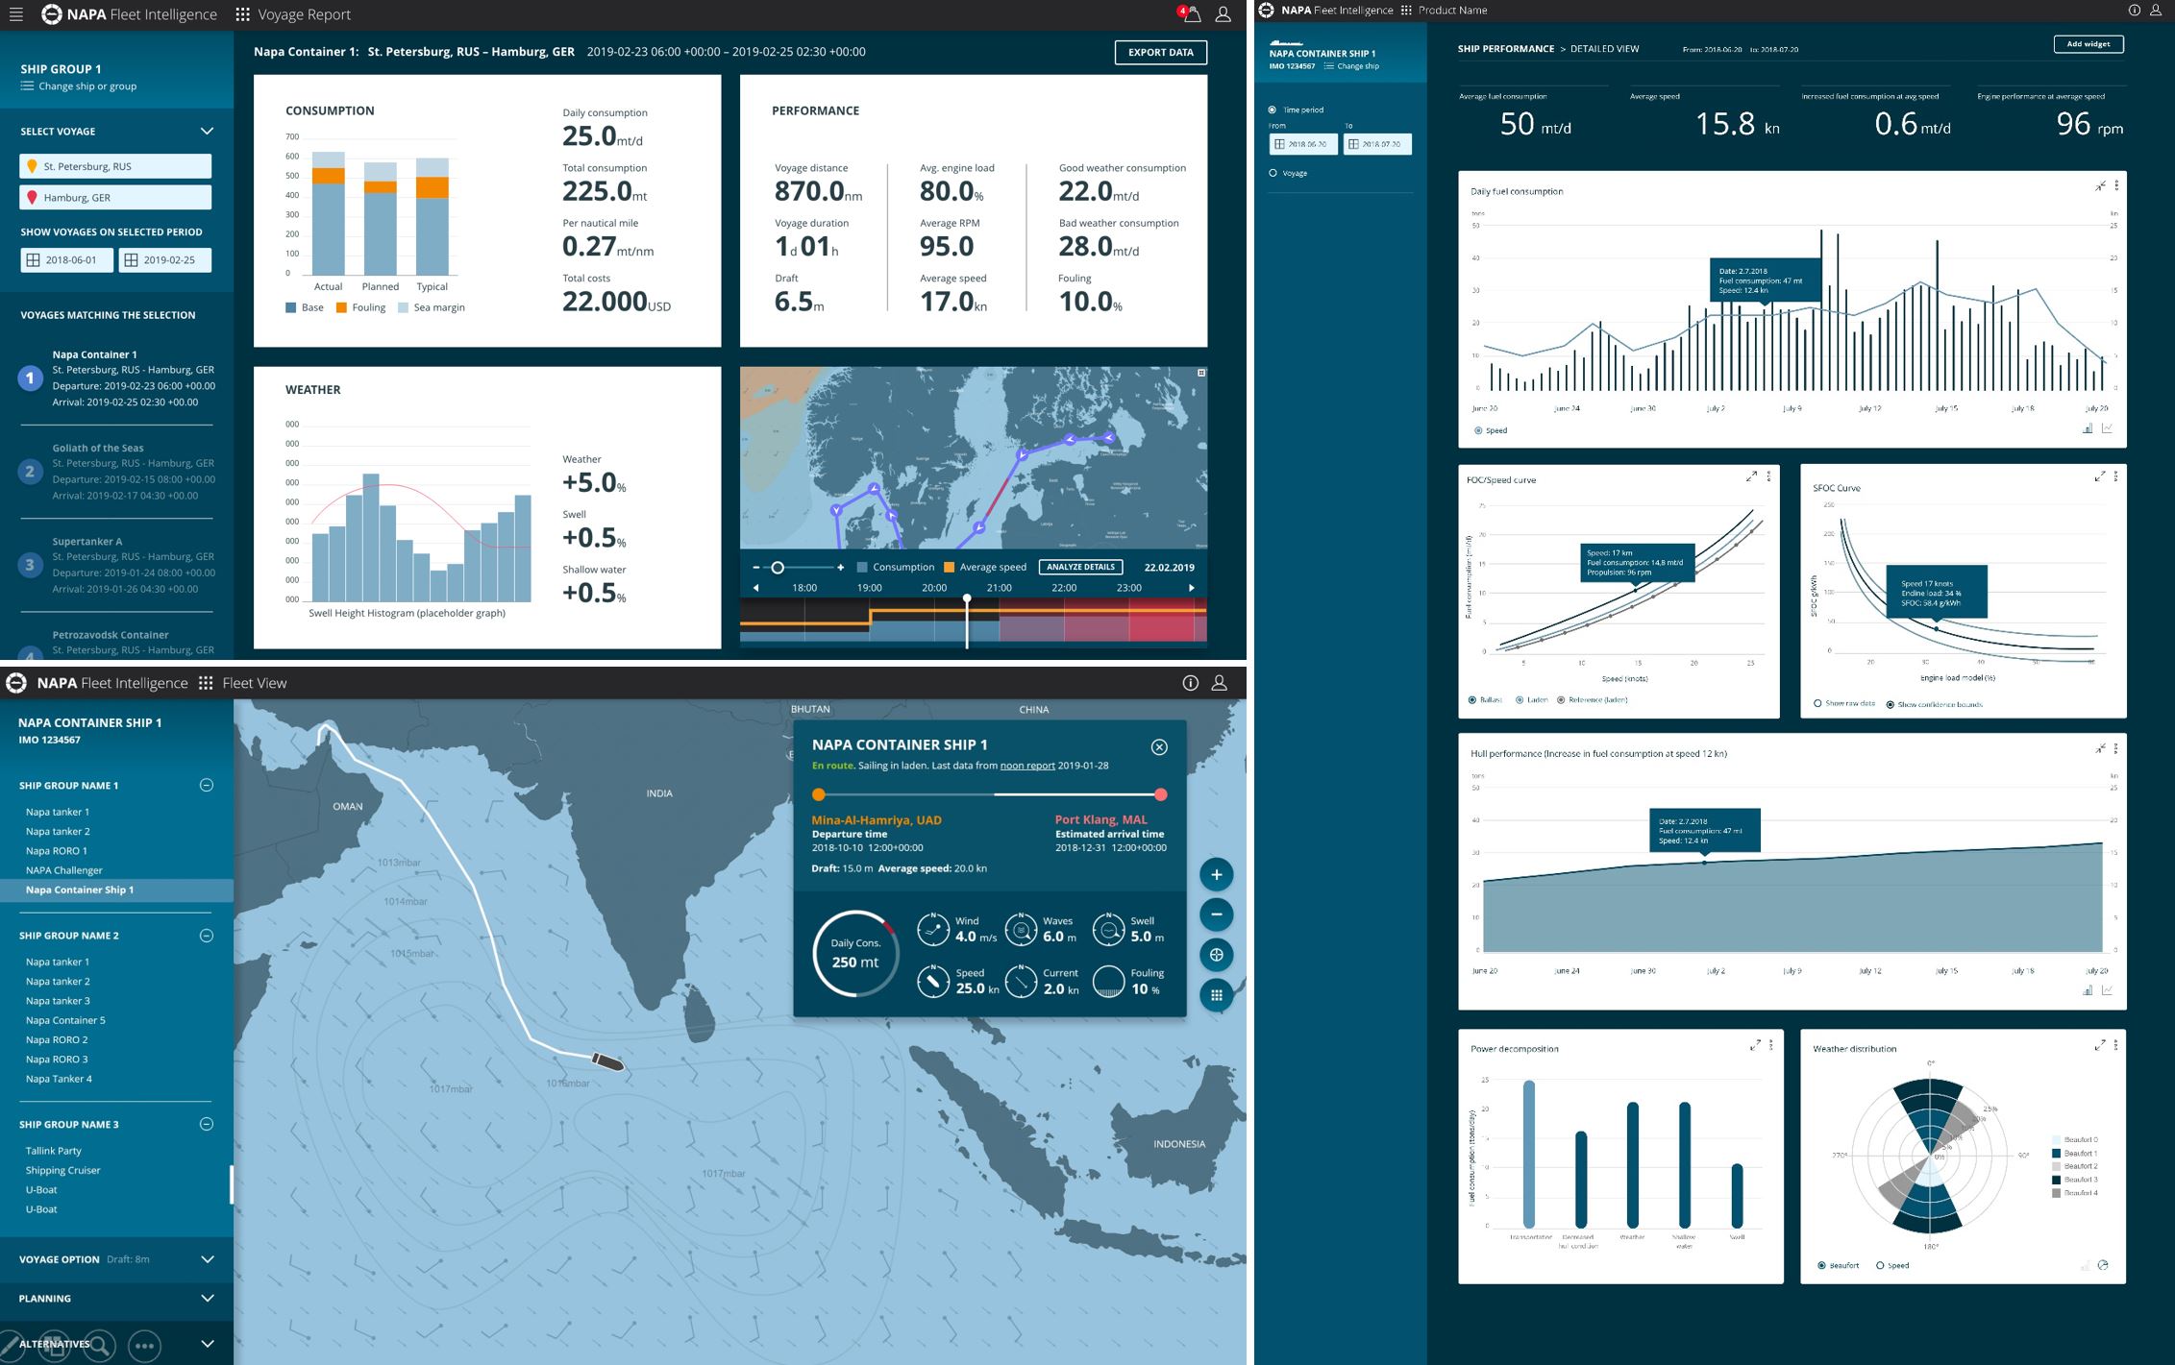2175x1365 pixels.
Task: Open Daily fuel consumption widget options menu
Action: 2116,185
